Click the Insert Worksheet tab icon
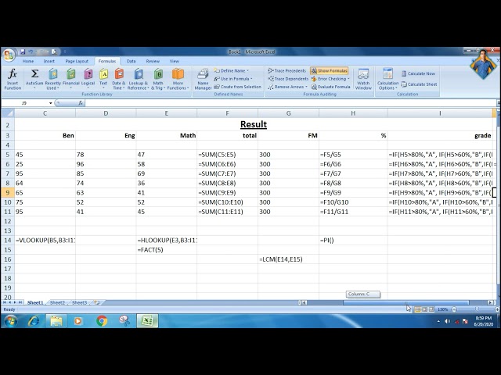The width and height of the screenshot is (501, 375). click(97, 302)
